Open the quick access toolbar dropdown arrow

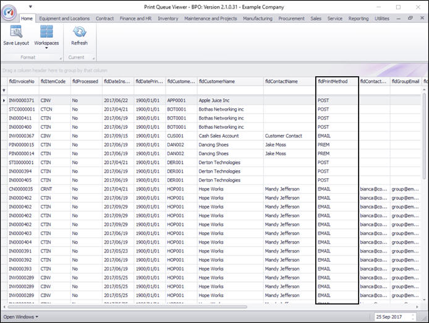[30, 7]
